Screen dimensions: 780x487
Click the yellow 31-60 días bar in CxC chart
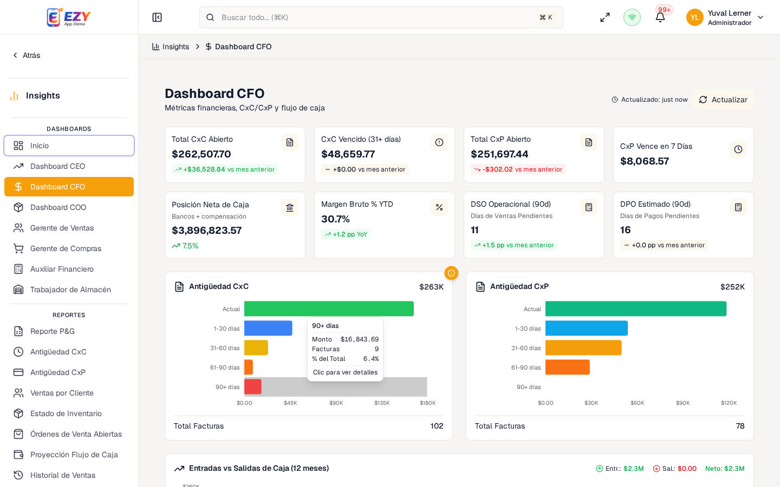tap(256, 348)
